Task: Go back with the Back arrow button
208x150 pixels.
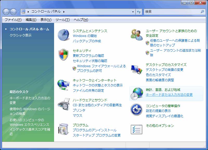Action: [6, 12]
